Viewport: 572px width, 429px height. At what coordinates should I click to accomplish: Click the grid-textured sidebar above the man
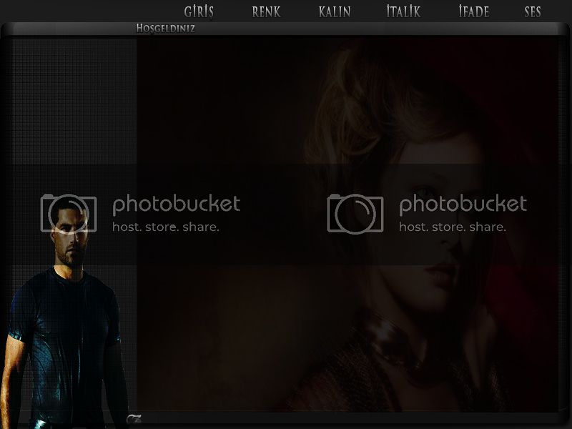[x=71, y=107]
